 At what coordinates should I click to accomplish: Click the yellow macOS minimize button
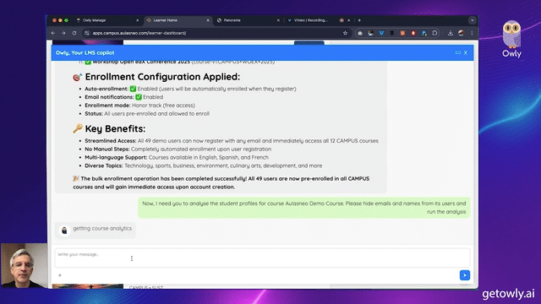[60, 20]
